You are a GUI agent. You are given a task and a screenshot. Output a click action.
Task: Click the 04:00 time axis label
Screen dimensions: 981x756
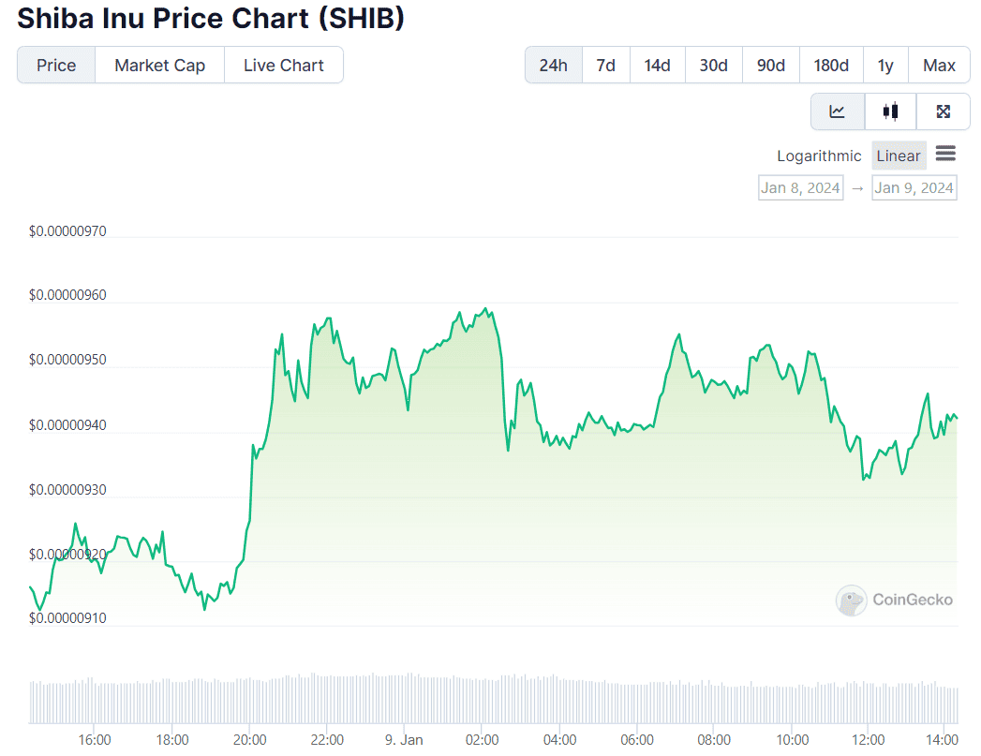tap(560, 740)
